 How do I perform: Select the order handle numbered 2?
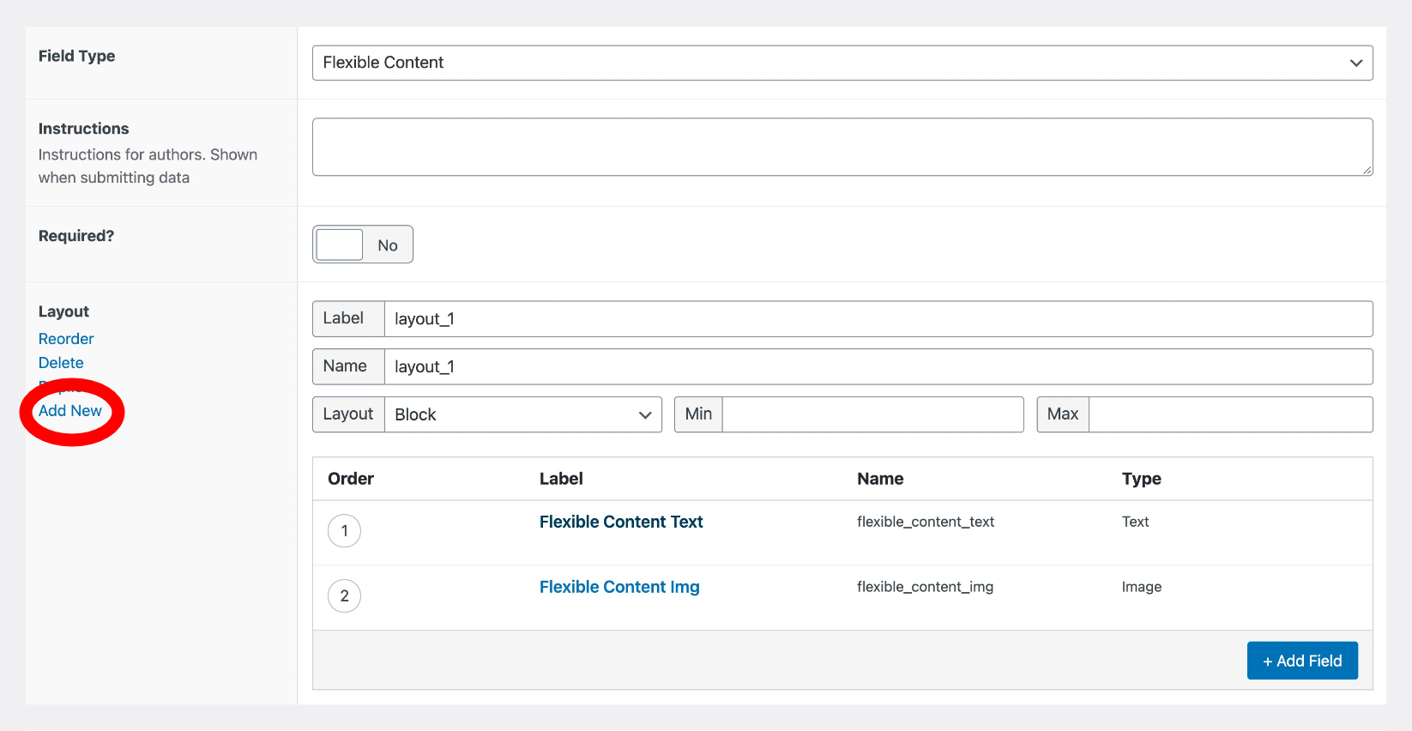344,596
